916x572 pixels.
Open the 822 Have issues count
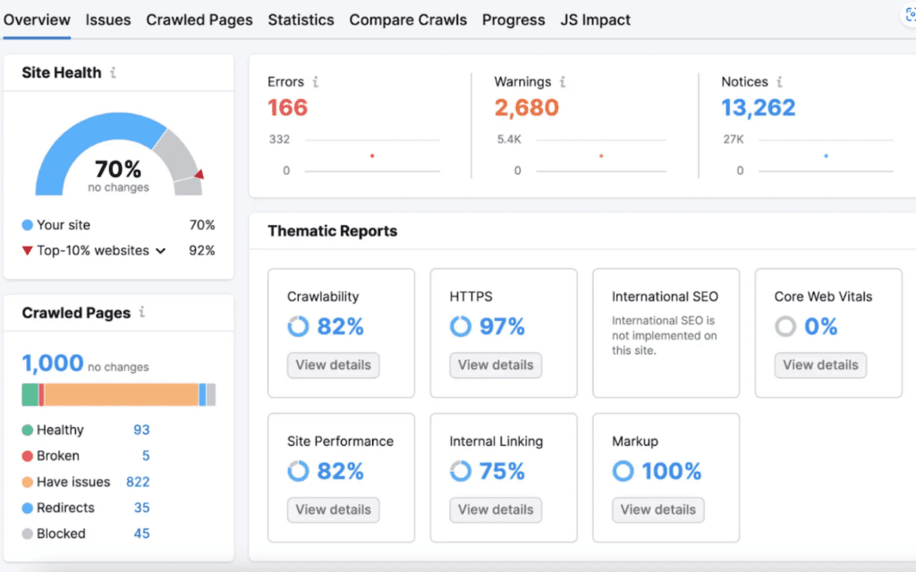click(x=138, y=482)
